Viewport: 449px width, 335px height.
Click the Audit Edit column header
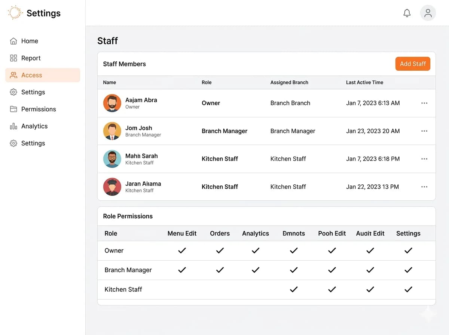coord(370,233)
